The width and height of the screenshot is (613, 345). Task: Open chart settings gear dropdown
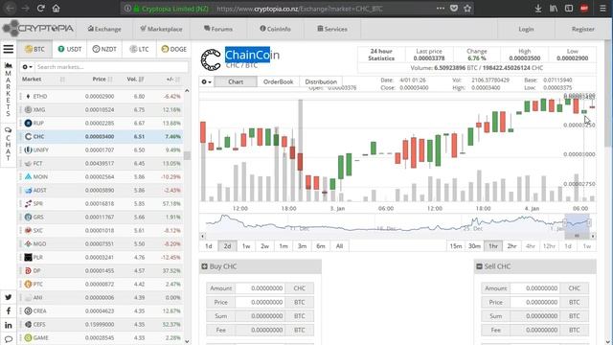pos(207,81)
